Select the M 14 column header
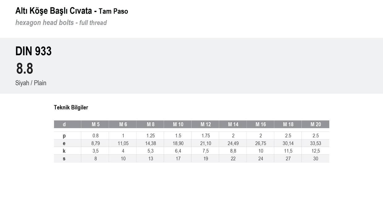 pyautogui.click(x=233, y=124)
